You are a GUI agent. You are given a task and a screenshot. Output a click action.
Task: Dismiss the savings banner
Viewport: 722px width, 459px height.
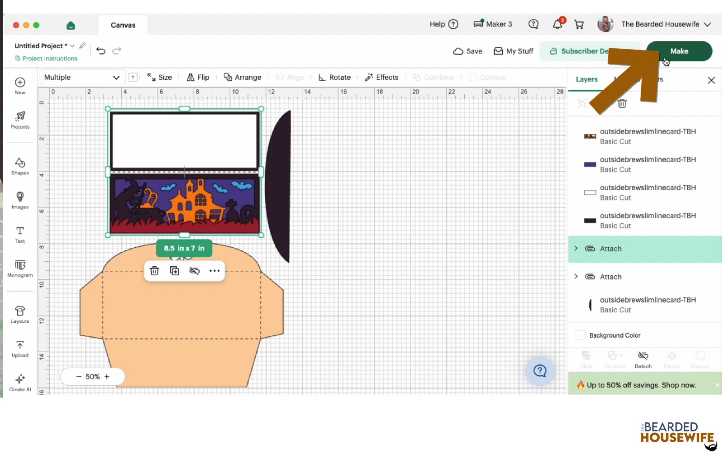[x=717, y=385]
